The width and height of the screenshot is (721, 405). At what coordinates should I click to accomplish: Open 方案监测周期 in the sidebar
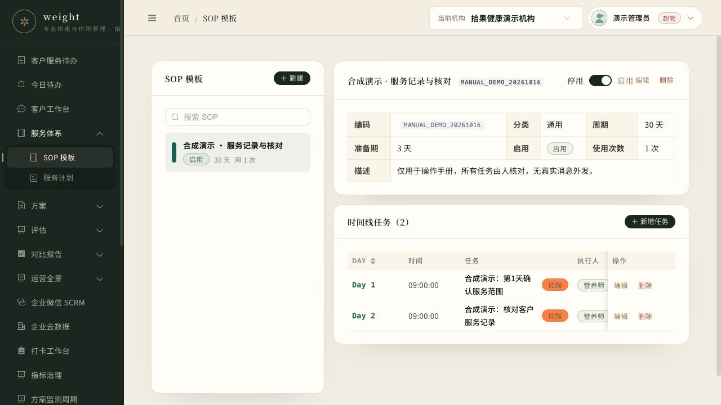[61, 399]
